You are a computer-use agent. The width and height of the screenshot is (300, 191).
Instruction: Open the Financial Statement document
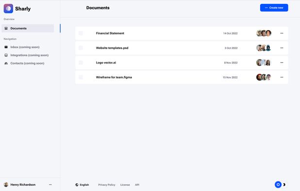click(x=110, y=33)
